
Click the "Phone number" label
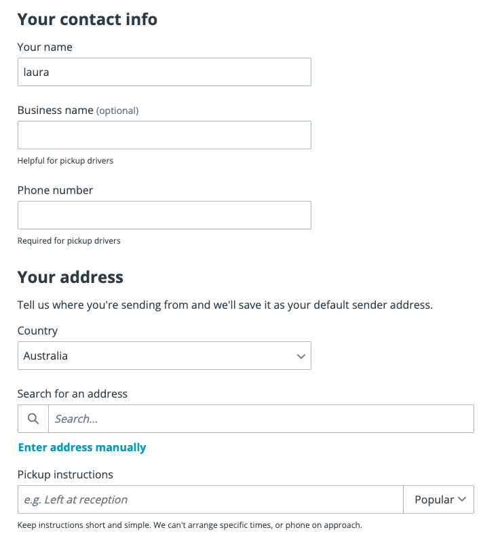pos(55,190)
